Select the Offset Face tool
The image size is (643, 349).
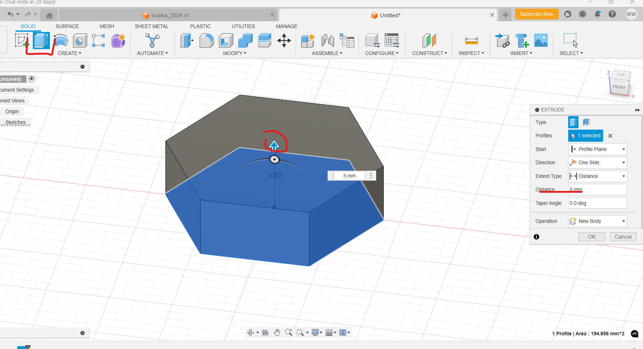click(265, 41)
